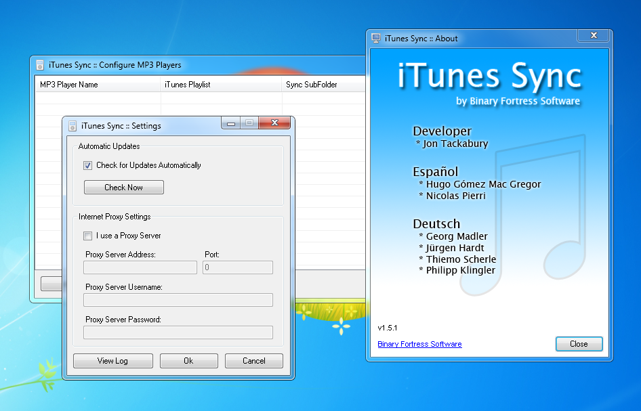Click the Proxy Server Password field
This screenshot has height=411, width=641.
click(x=178, y=332)
